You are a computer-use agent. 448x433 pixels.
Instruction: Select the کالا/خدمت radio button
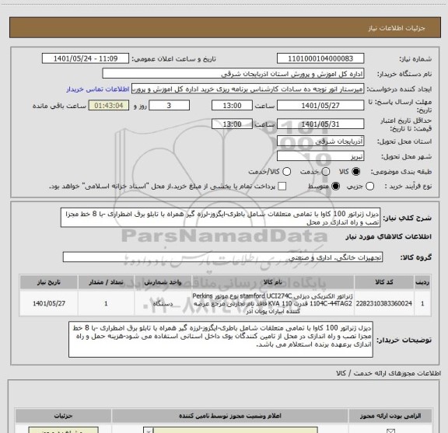click(x=286, y=172)
